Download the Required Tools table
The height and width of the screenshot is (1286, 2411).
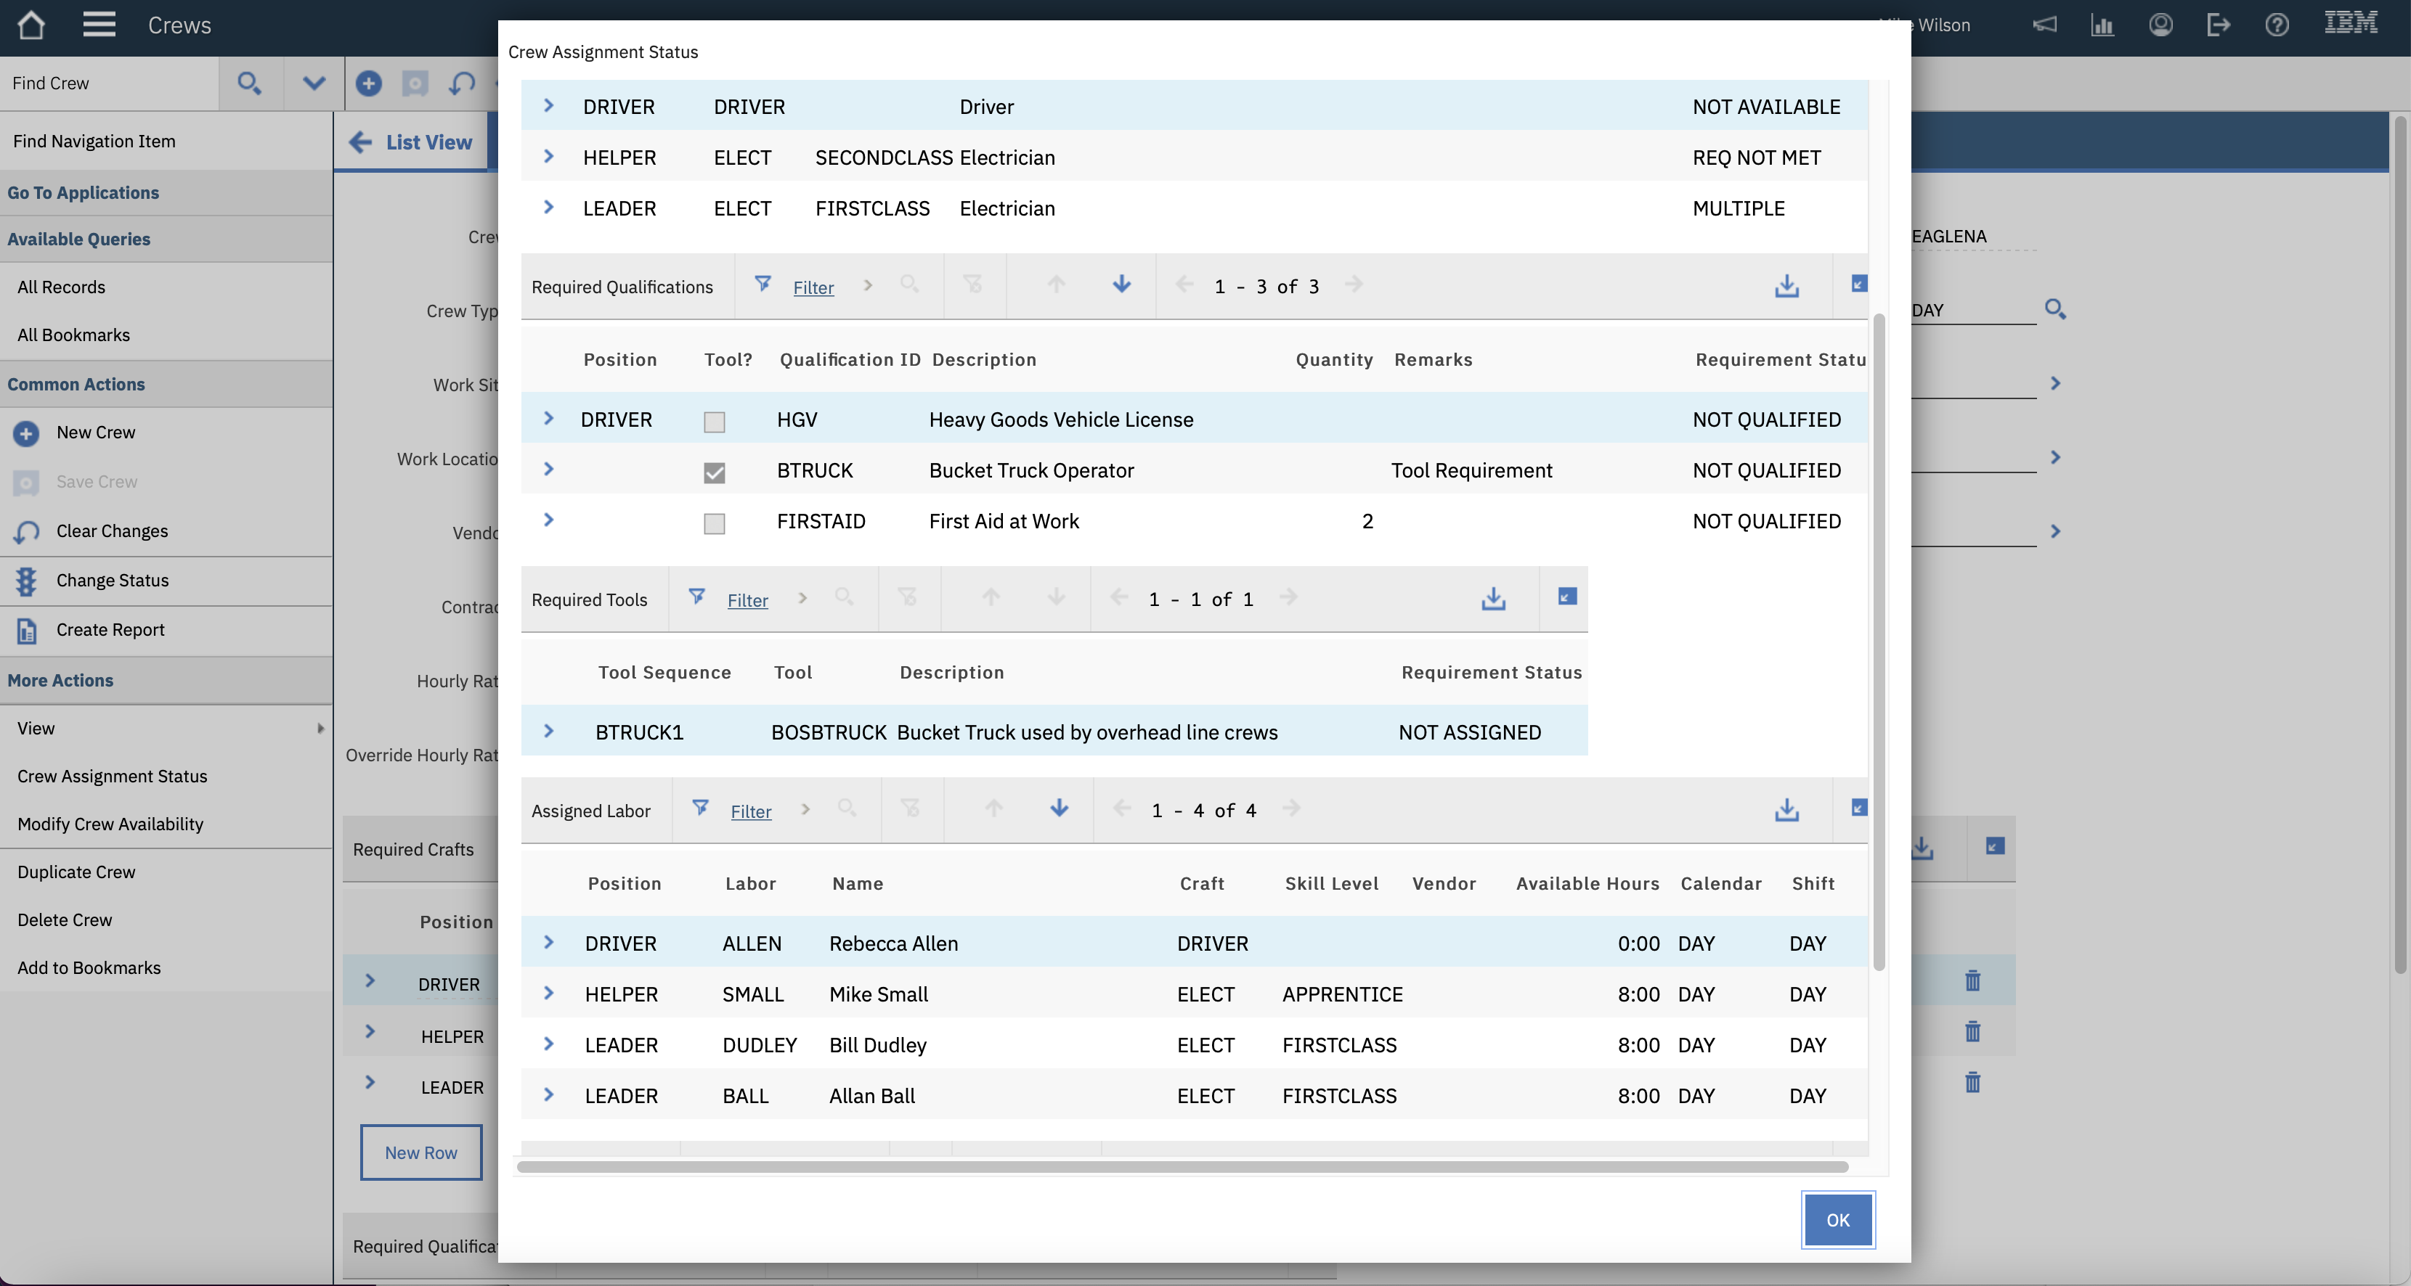[x=1493, y=599]
